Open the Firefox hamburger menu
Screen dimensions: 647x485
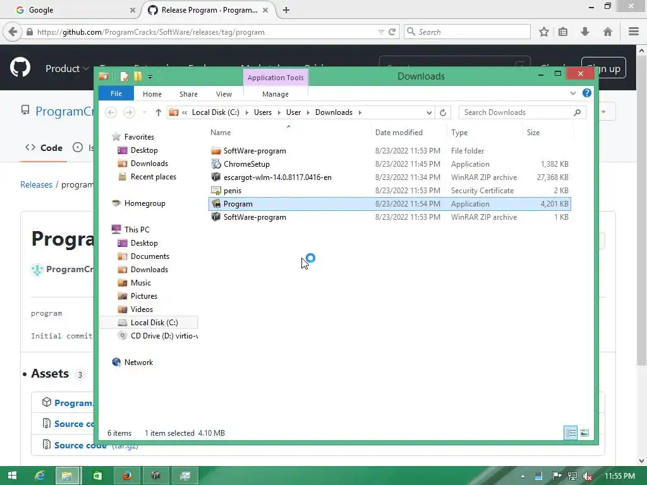634,32
